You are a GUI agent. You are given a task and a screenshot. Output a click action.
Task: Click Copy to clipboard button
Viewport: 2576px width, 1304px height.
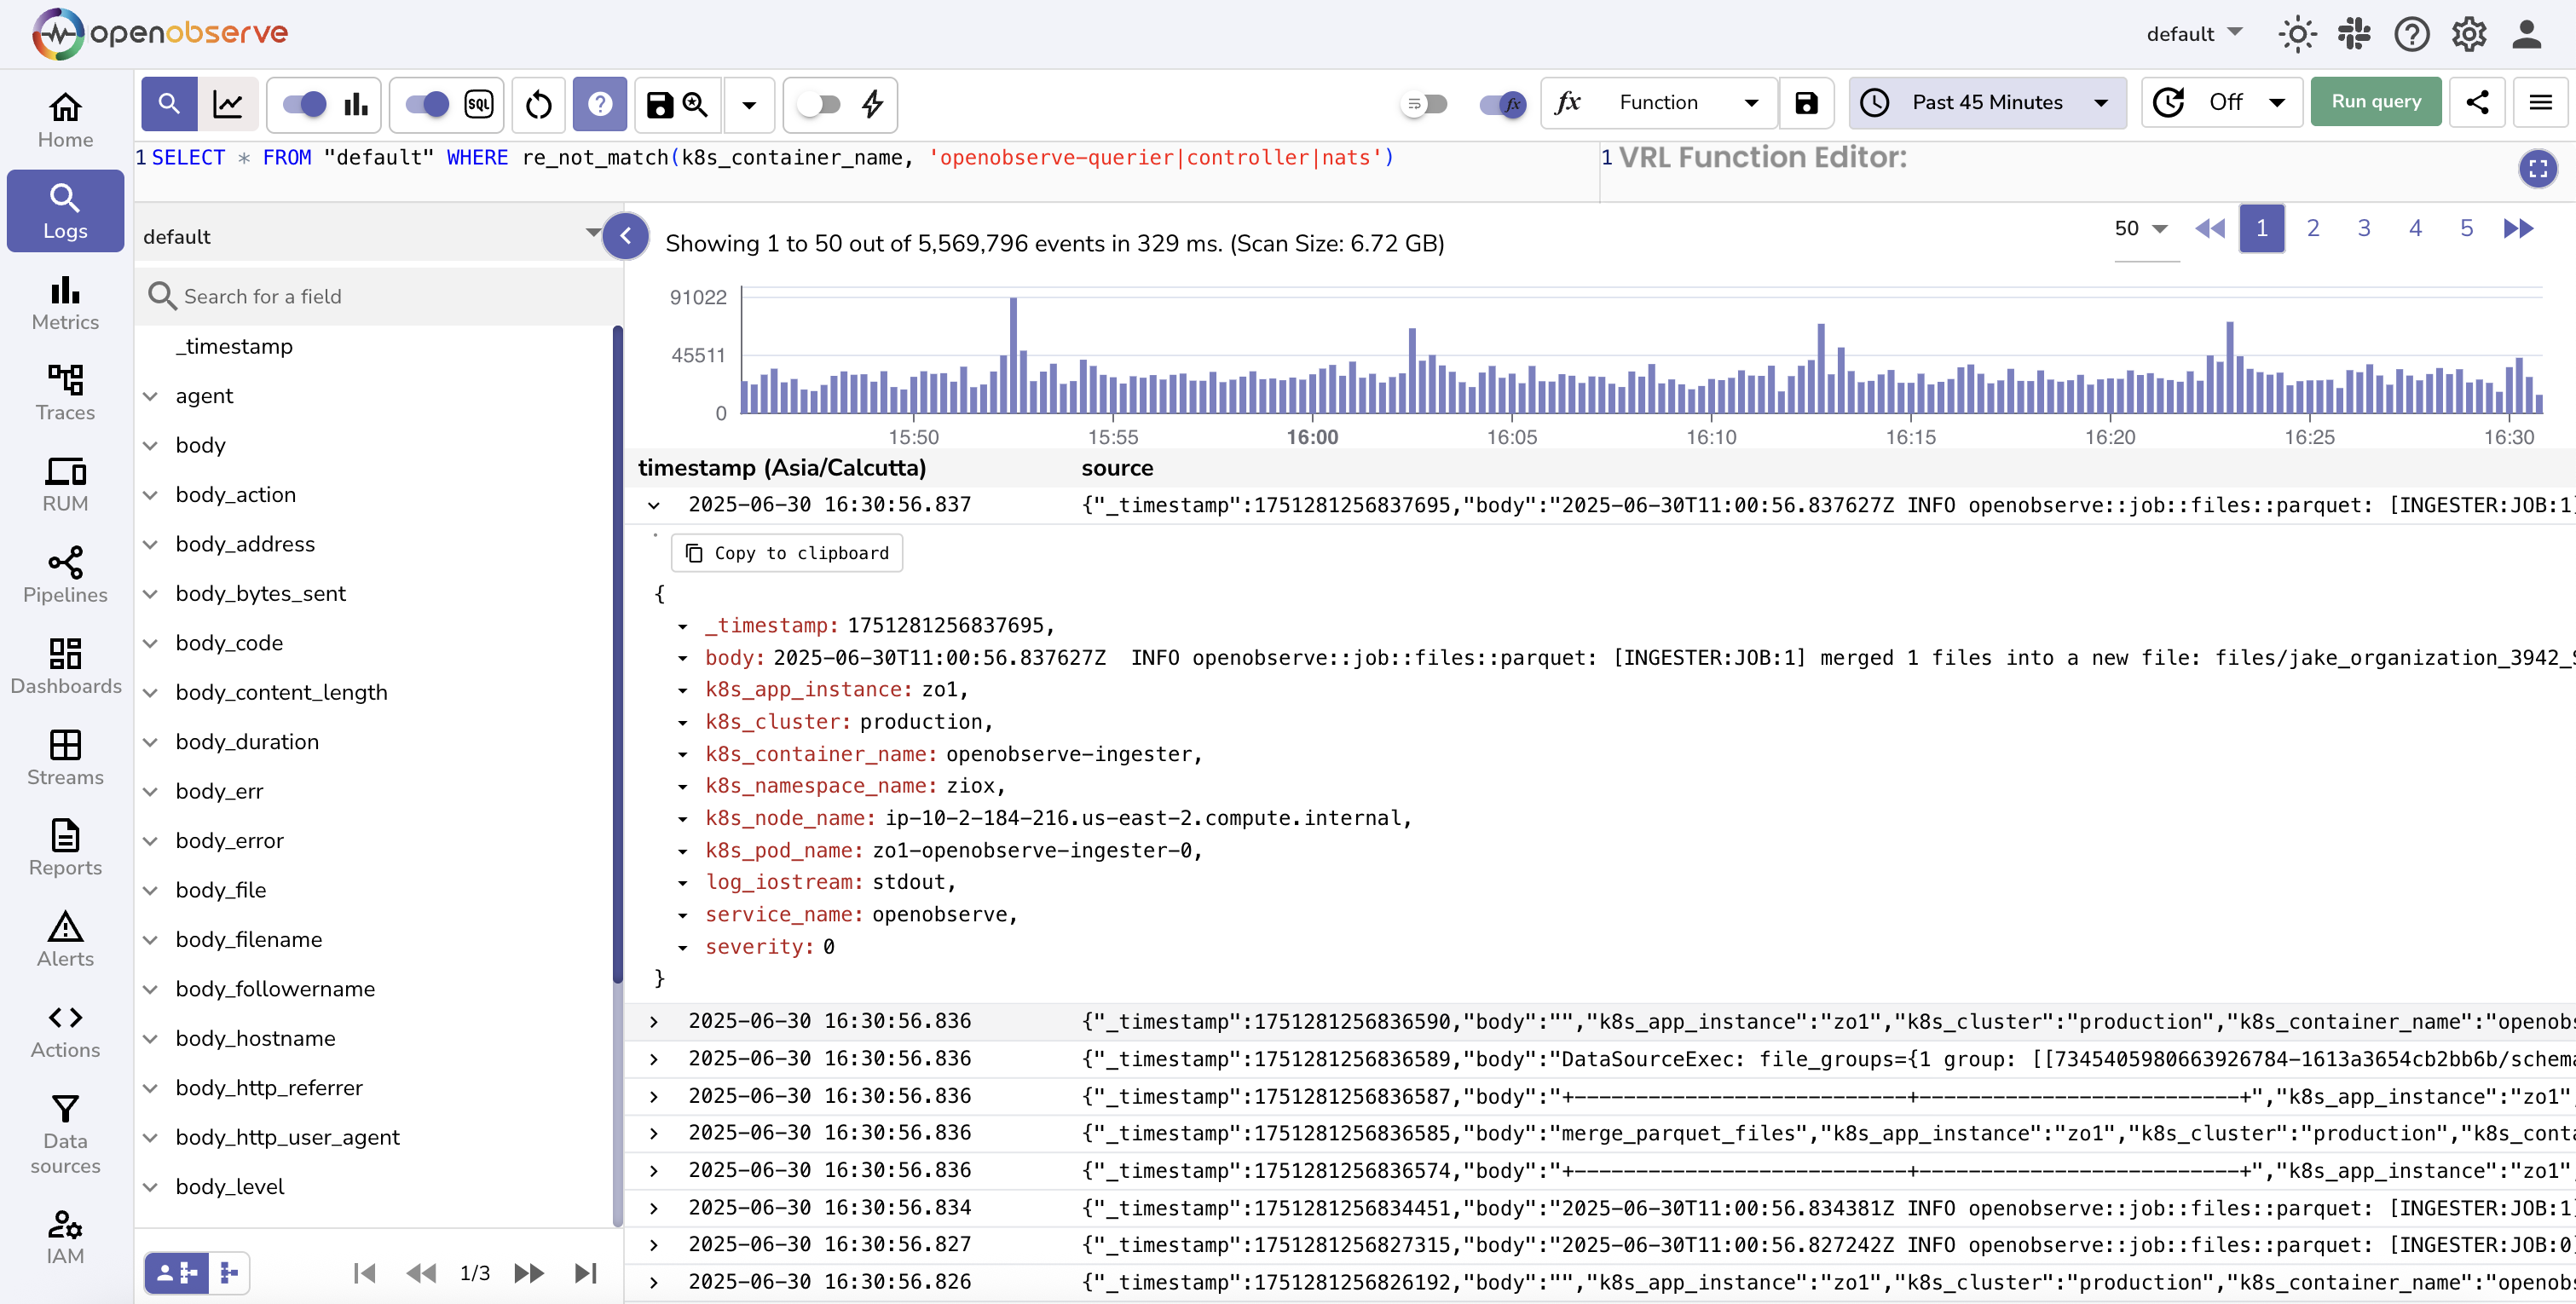[x=787, y=553]
